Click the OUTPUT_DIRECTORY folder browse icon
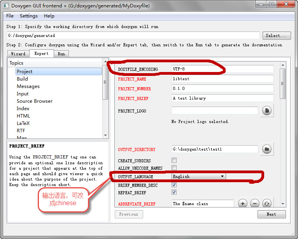Viewport: 298px width, 239px height. tap(267, 149)
